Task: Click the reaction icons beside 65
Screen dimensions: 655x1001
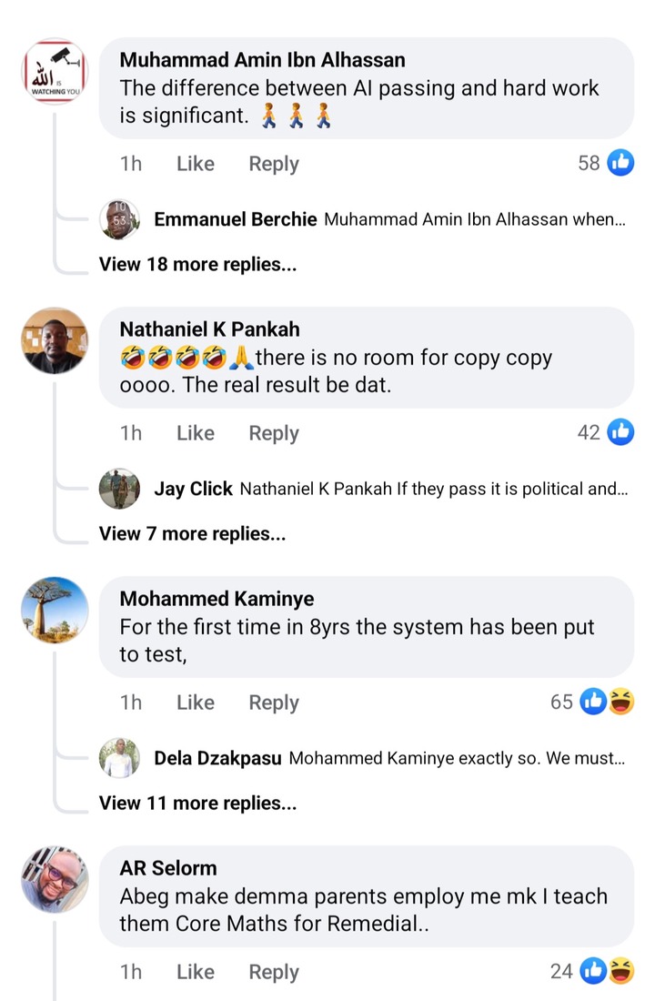Action: pyautogui.click(x=608, y=702)
